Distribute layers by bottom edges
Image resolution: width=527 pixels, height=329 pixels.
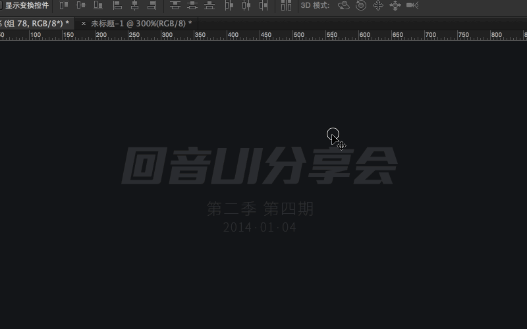tap(209, 5)
